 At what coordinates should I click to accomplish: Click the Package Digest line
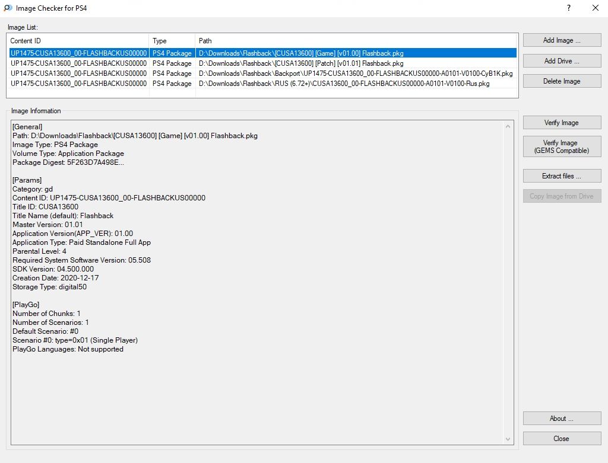coord(68,162)
